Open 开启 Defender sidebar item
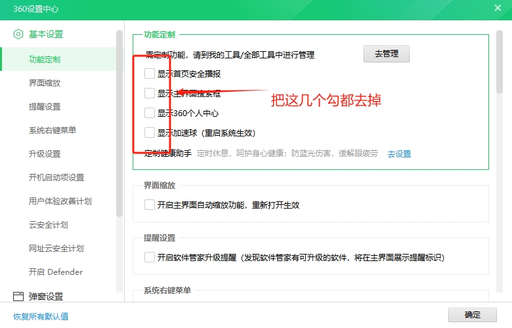 click(x=56, y=272)
